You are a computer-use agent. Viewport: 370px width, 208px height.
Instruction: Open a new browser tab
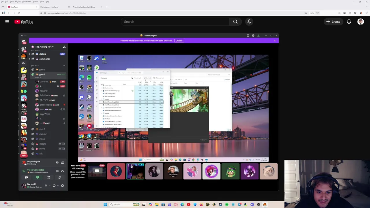[107, 7]
